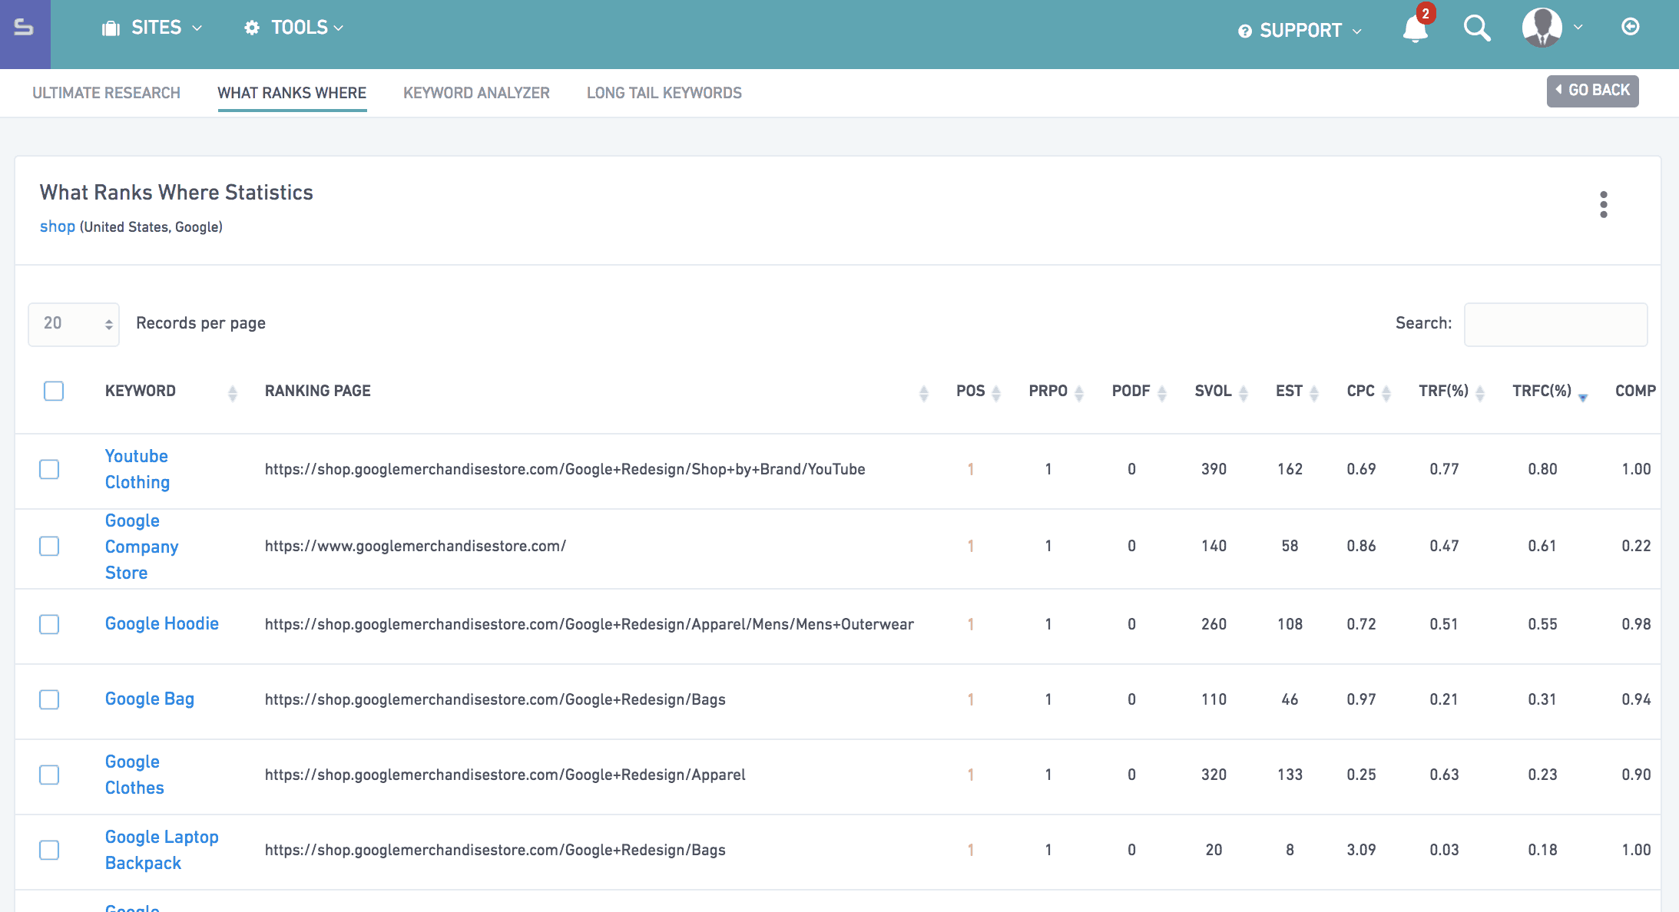
Task: Open the notifications bell icon
Action: click(x=1415, y=29)
